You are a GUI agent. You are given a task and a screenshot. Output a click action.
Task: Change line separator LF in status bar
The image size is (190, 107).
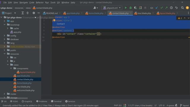click(156, 106)
